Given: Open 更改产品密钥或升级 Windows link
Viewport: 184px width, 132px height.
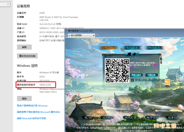Looking at the screenshot, I should pos(32,106).
